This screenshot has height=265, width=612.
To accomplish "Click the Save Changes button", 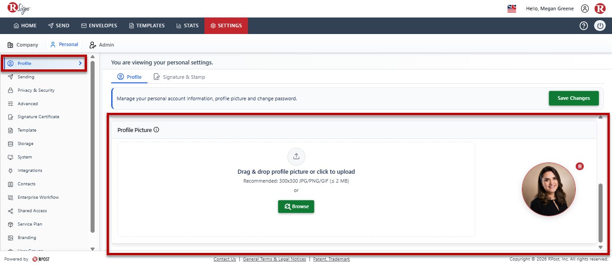I will (x=573, y=98).
